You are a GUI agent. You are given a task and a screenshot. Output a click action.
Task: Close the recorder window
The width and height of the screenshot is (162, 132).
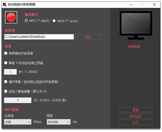(x=154, y=4)
